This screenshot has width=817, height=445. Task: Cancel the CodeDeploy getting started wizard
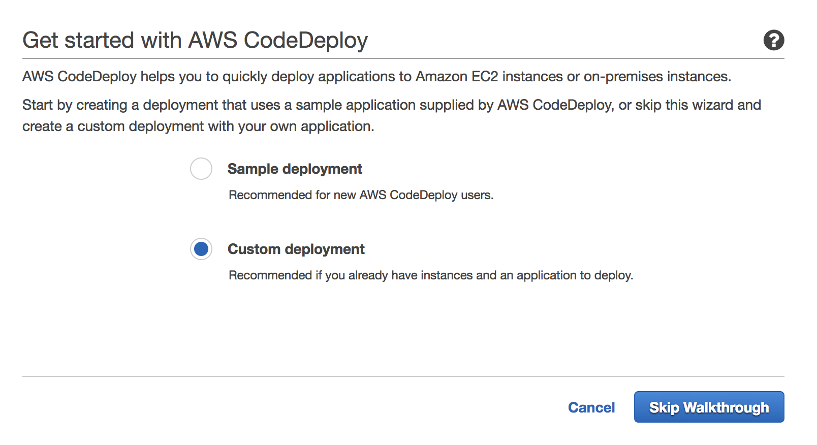pyautogui.click(x=591, y=407)
